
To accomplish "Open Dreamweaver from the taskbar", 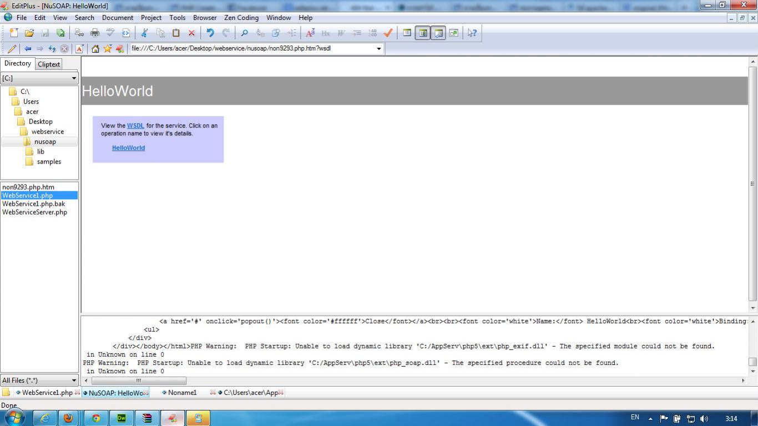I will point(122,418).
